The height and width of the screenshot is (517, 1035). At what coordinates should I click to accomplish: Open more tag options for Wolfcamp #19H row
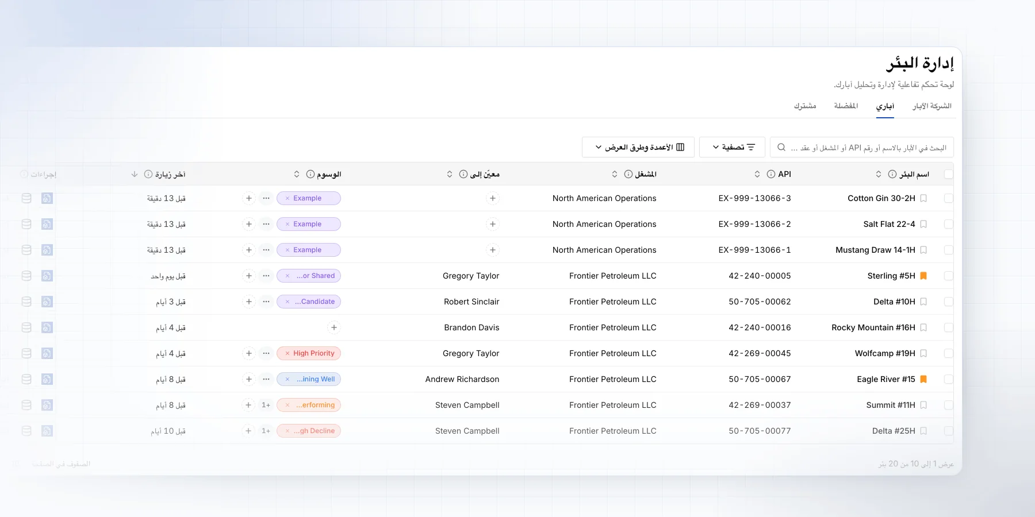(266, 353)
